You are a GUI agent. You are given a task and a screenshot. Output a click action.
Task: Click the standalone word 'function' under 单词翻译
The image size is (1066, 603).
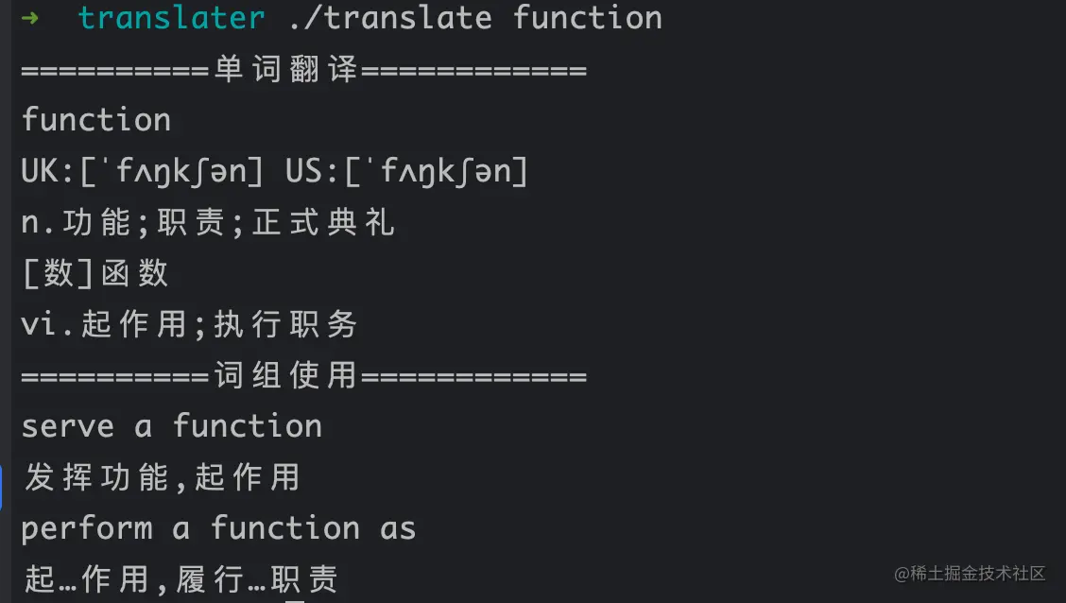click(96, 120)
